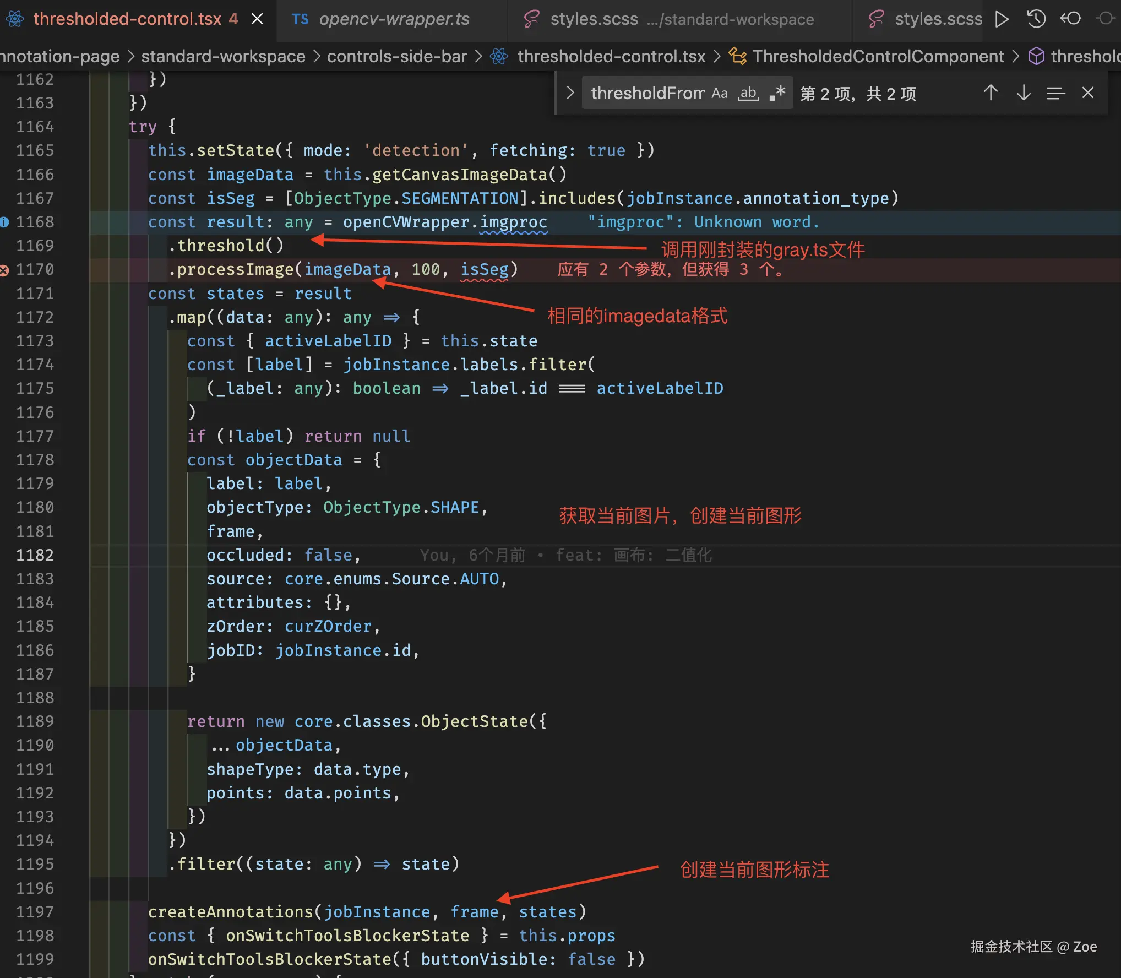
Task: Toggle regular expression search option
Action: coord(777,93)
